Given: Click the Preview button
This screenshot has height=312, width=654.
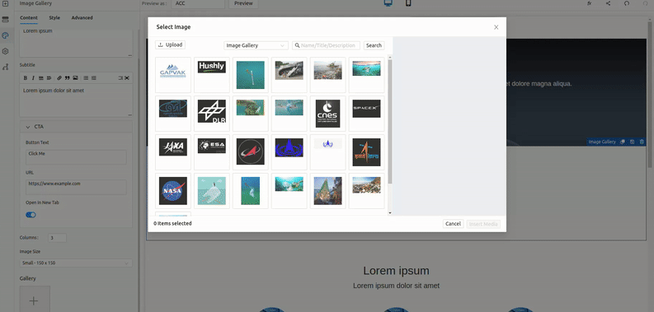Looking at the screenshot, I should [243, 3].
